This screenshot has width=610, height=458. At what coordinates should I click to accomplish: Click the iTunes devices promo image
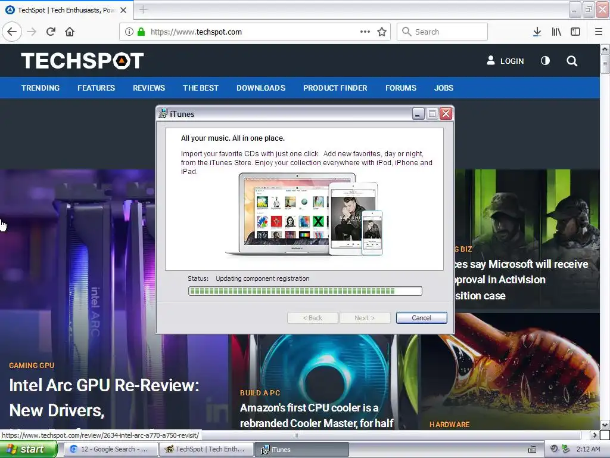[x=304, y=215]
